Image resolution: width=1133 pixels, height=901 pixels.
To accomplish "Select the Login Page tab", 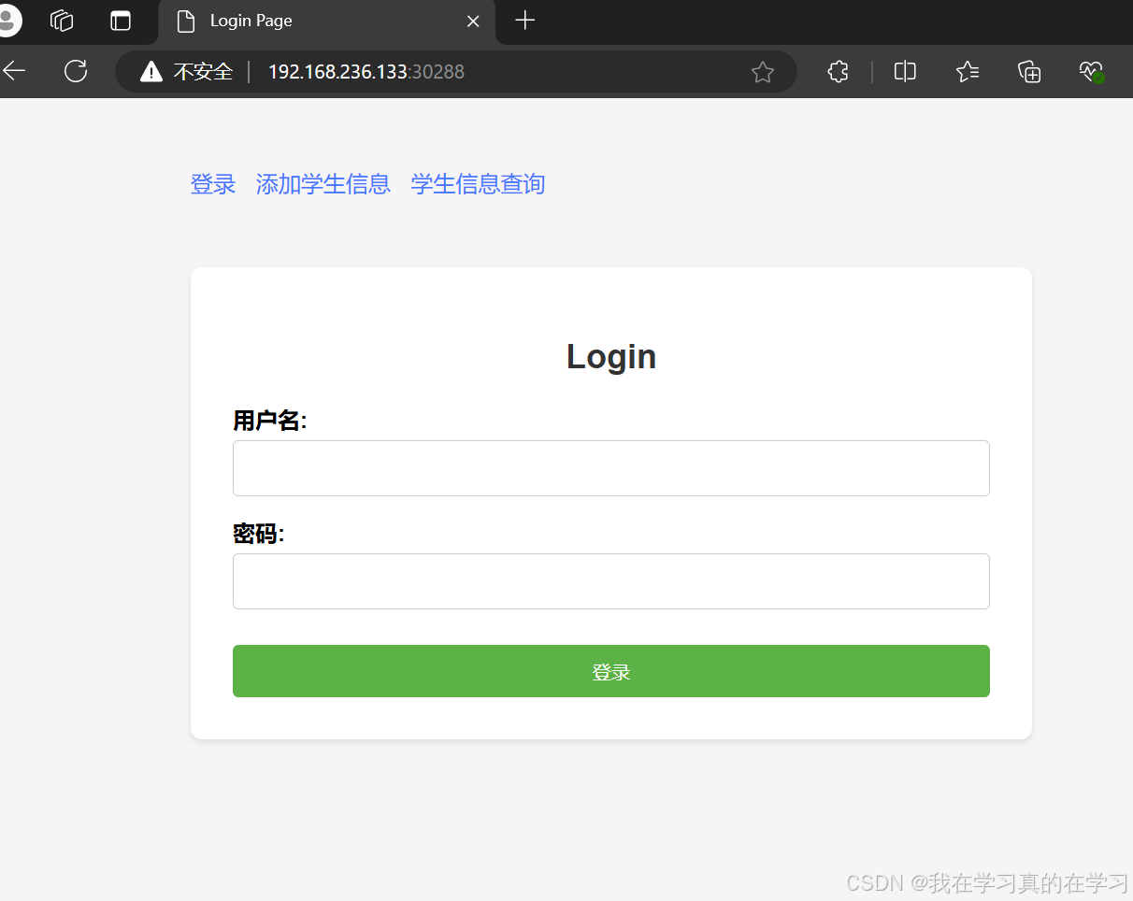I will (x=327, y=21).
